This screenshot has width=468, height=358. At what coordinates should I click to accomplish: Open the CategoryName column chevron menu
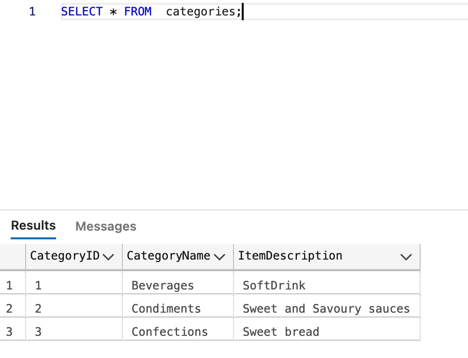219,257
